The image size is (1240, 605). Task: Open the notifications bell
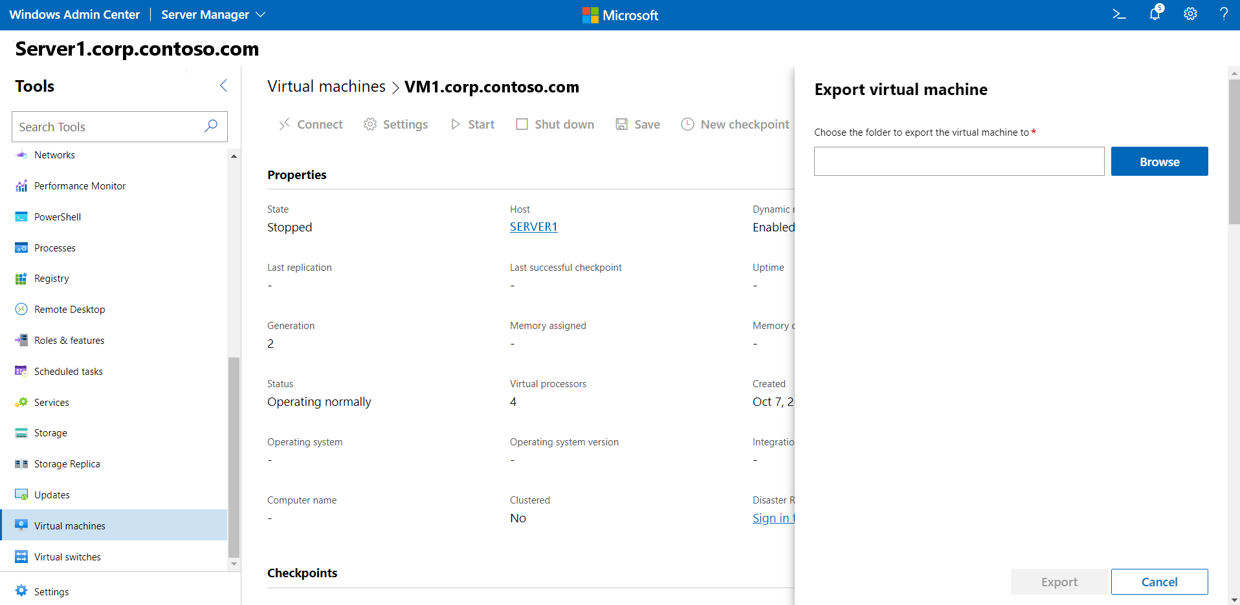tap(1155, 14)
